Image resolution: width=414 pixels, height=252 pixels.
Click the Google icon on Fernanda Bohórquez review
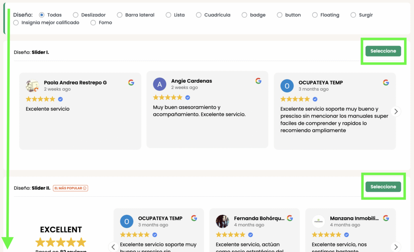[x=290, y=218]
